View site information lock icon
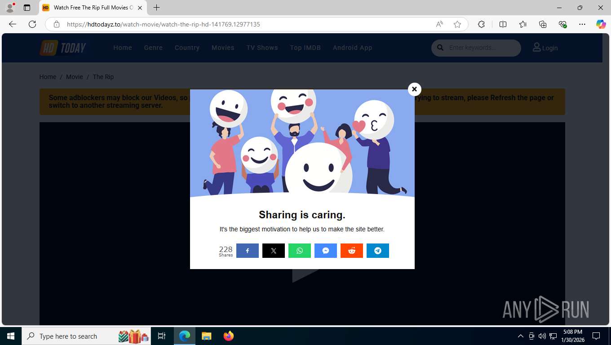This screenshot has width=611, height=345. (x=56, y=24)
